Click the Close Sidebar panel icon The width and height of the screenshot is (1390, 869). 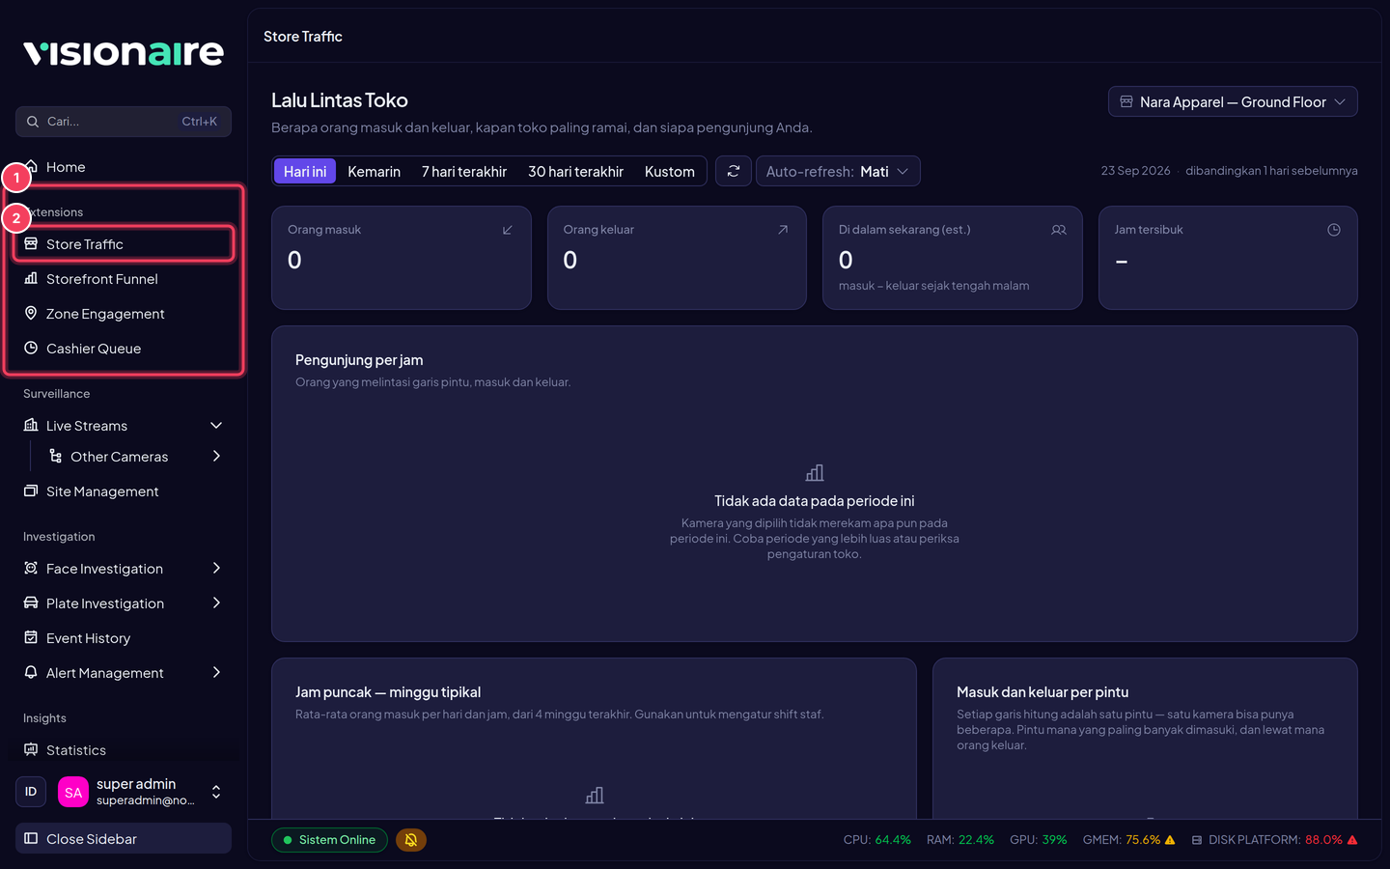point(31,838)
